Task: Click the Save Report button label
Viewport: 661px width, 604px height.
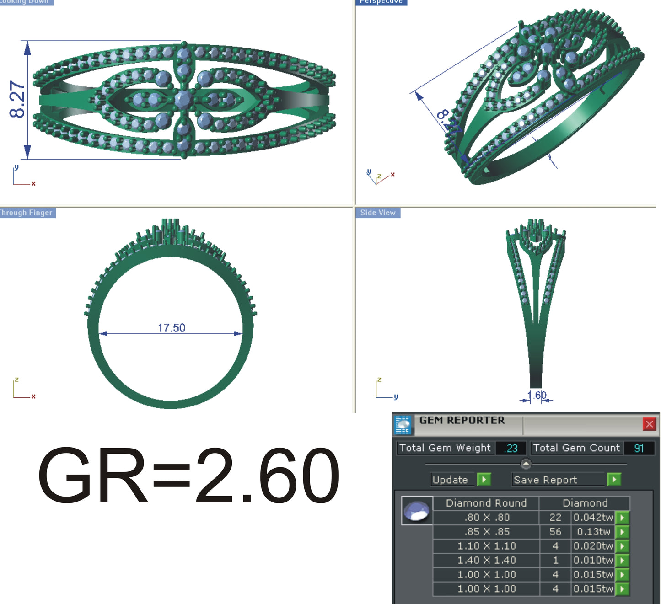Action: [545, 480]
